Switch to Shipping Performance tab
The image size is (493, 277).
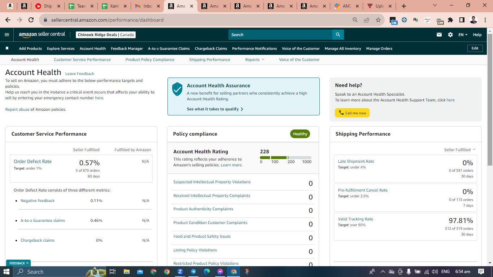[x=210, y=60]
